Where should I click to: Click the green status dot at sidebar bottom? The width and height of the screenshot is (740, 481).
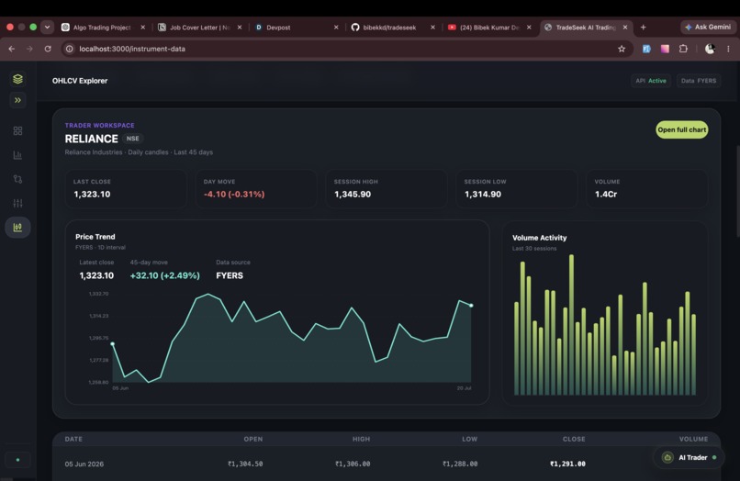[18, 460]
